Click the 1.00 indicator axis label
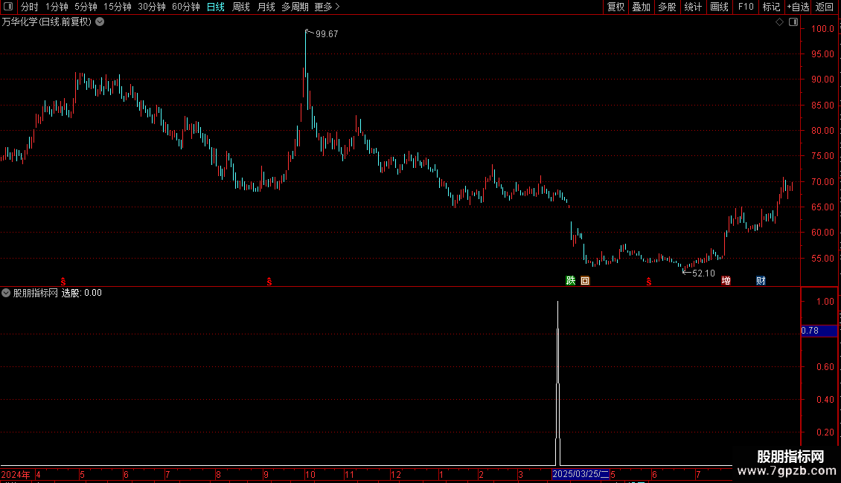Image resolution: width=841 pixels, height=483 pixels. [825, 302]
